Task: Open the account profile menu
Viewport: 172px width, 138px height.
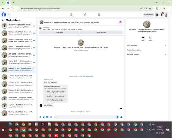Action: tap(166, 14)
